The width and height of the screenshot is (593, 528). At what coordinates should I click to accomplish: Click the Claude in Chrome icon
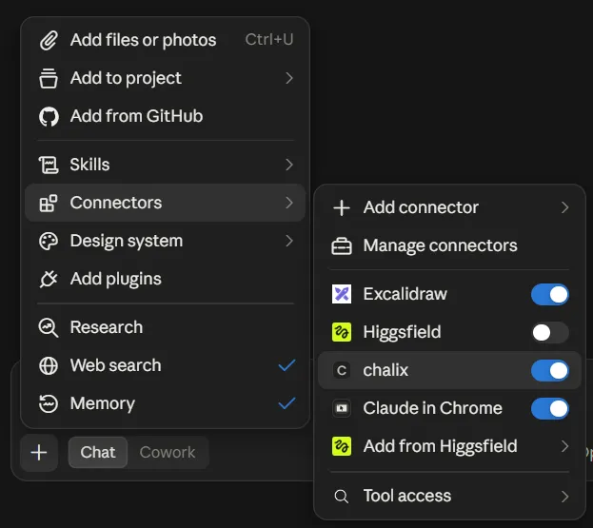pyautogui.click(x=342, y=408)
